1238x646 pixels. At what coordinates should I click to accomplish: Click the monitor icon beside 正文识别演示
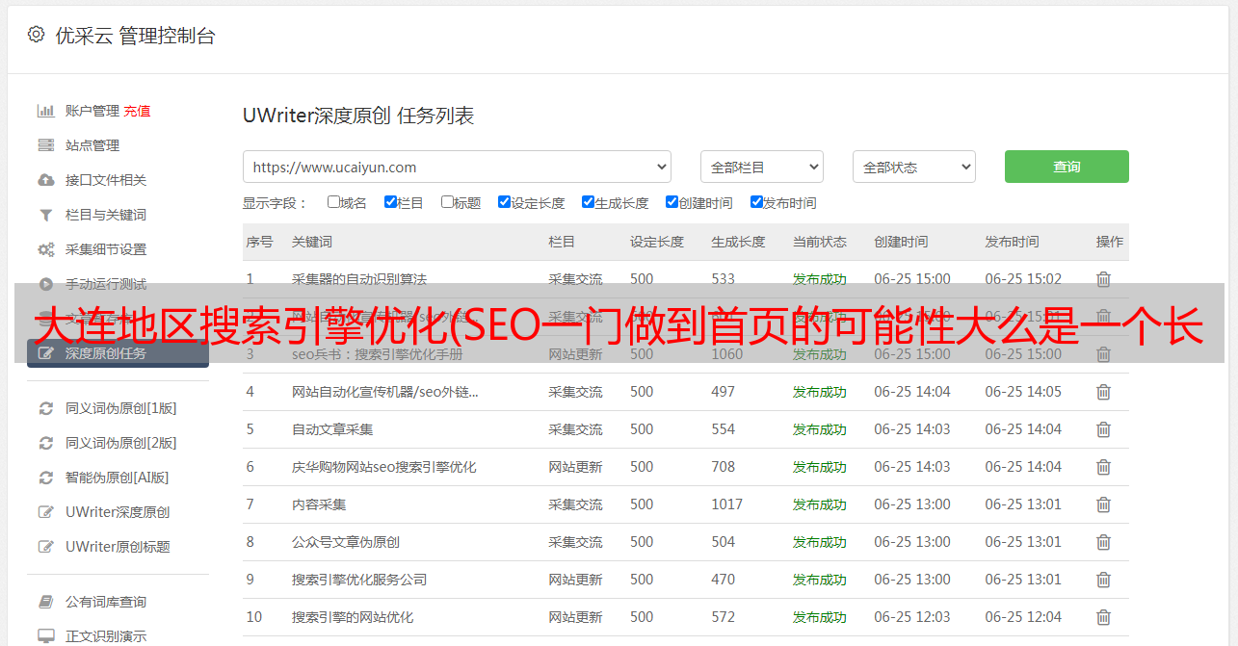pos(45,636)
